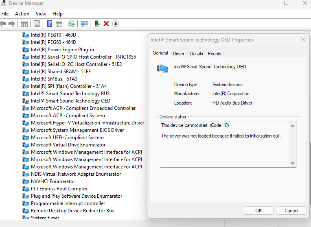Open the Properties toolbar icon
311x227 pixels.
37,24
